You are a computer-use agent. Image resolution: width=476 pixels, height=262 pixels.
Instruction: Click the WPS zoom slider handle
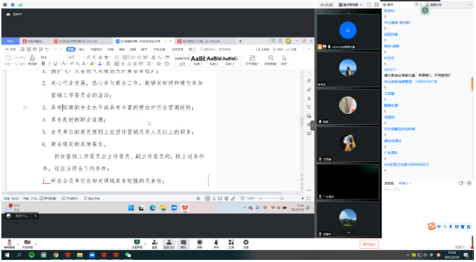coord(282,199)
